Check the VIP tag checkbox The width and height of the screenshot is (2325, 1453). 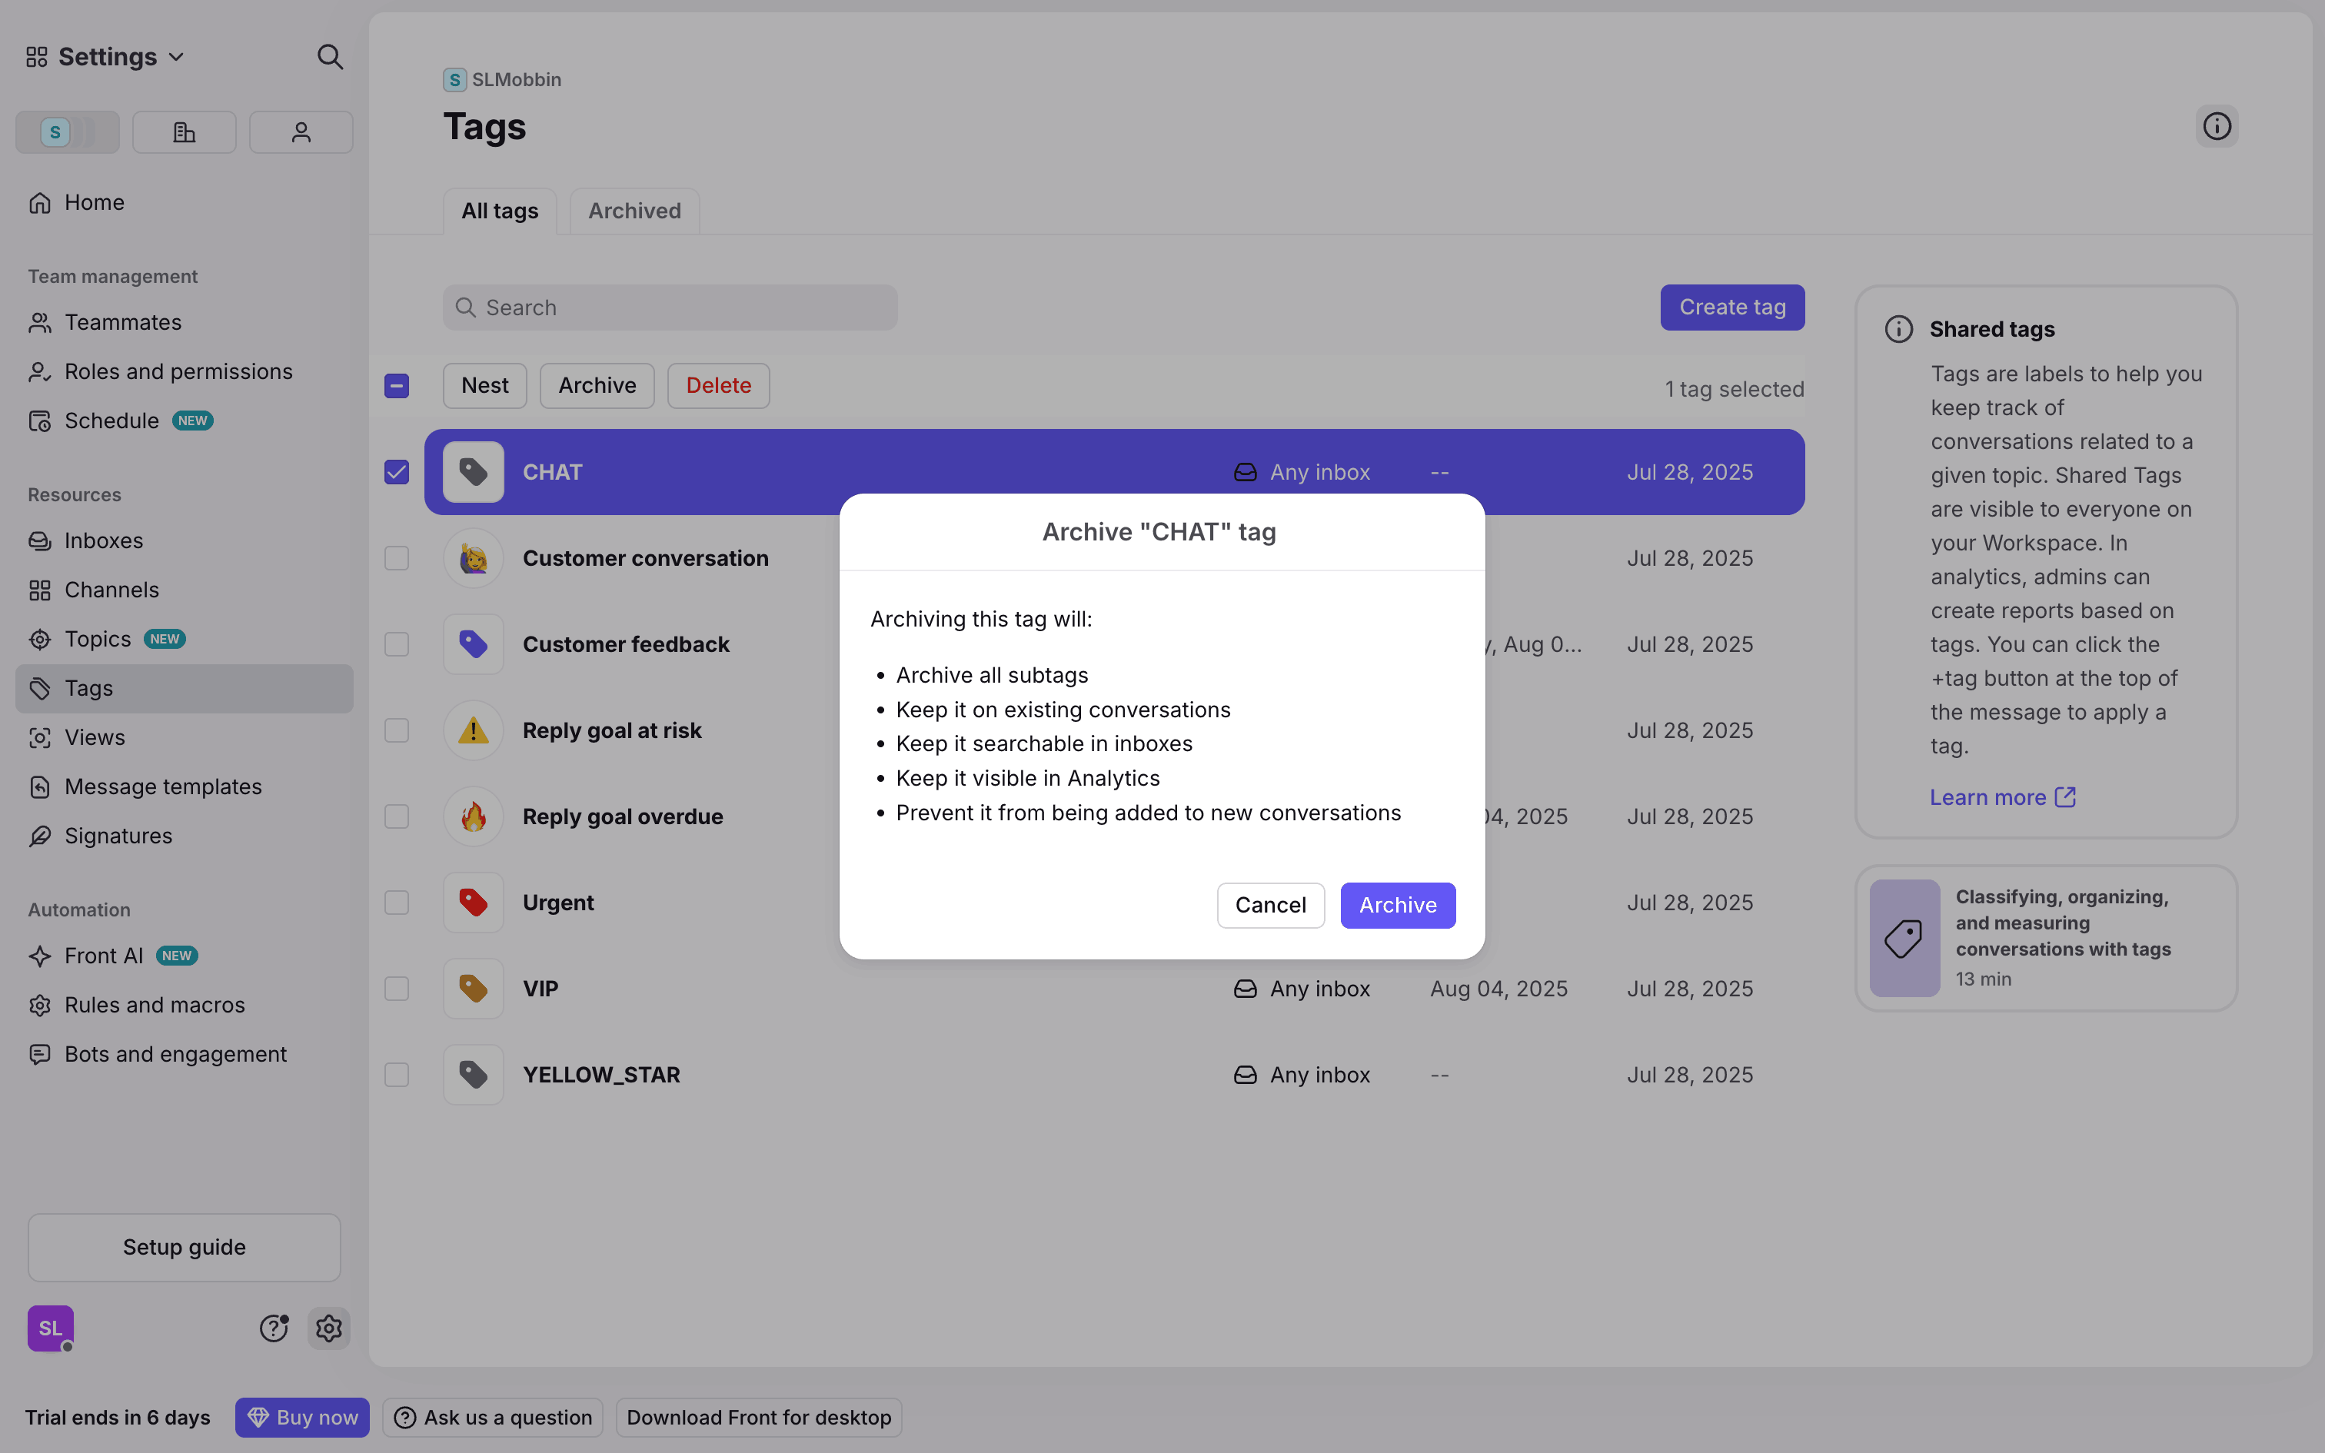click(397, 989)
